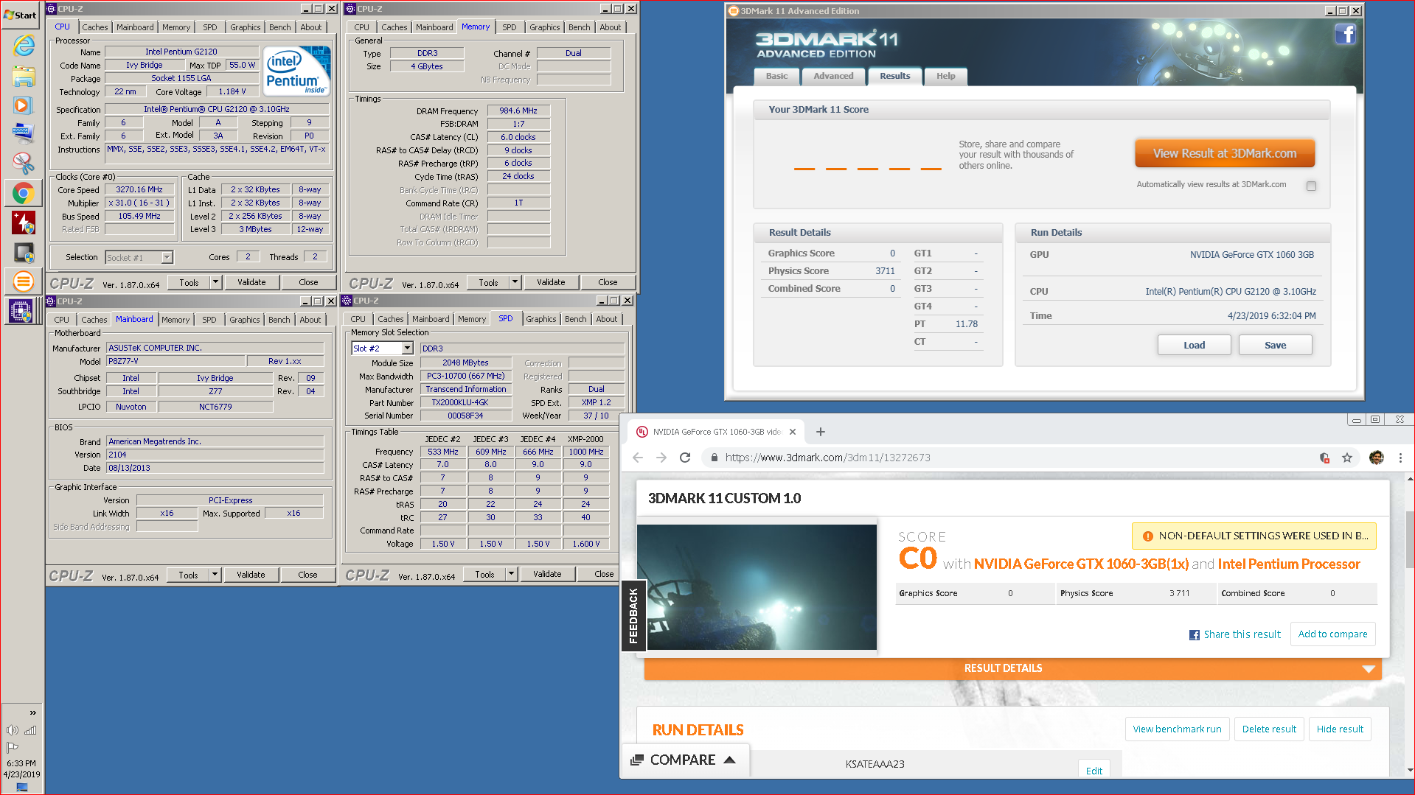The image size is (1415, 795).
Task: Launch the Snipping Tool from the taskbar
Action: [24, 162]
